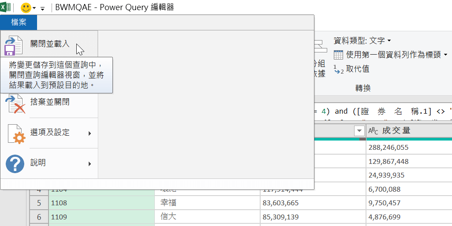452x226 pixels.
Task: Open the 檔案 file tab
Action: point(19,22)
